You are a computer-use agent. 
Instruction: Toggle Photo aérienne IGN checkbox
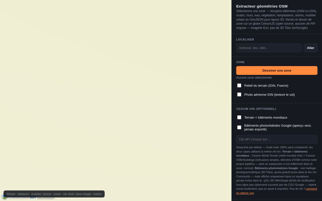click(239, 94)
